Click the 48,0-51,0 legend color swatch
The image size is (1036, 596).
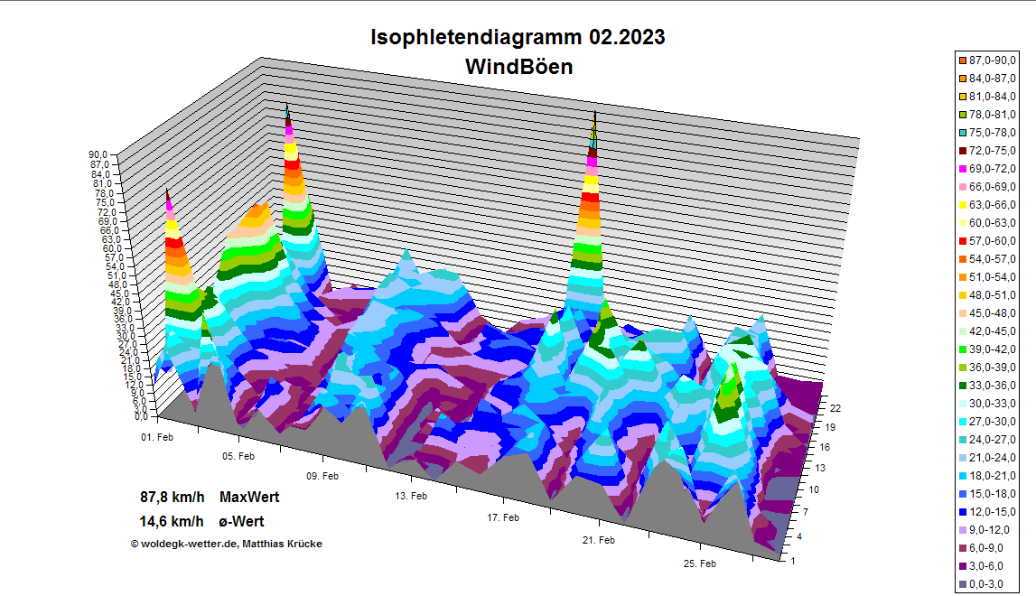pyautogui.click(x=963, y=295)
